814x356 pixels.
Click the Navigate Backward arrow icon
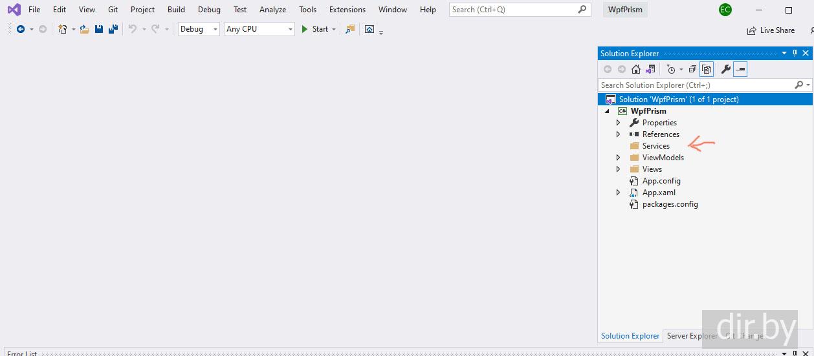(21, 29)
